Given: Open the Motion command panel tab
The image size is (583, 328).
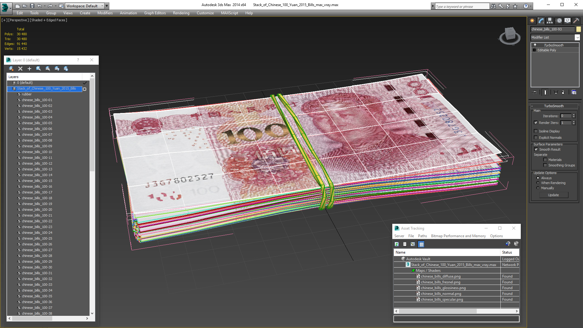Looking at the screenshot, I should pyautogui.click(x=559, y=21).
